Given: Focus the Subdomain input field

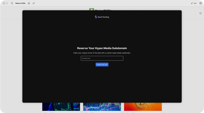Looking at the screenshot, I should [x=102, y=58].
